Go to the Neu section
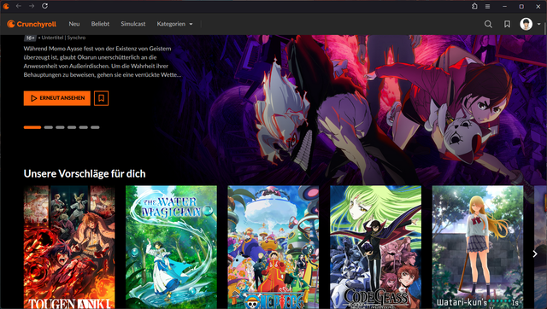Image resolution: width=547 pixels, height=309 pixels. [74, 24]
